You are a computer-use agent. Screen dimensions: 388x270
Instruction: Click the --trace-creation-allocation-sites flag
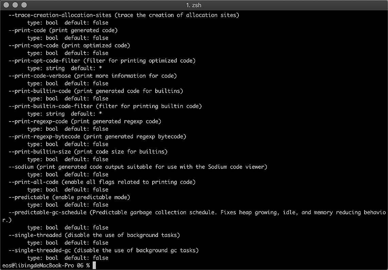coord(60,15)
